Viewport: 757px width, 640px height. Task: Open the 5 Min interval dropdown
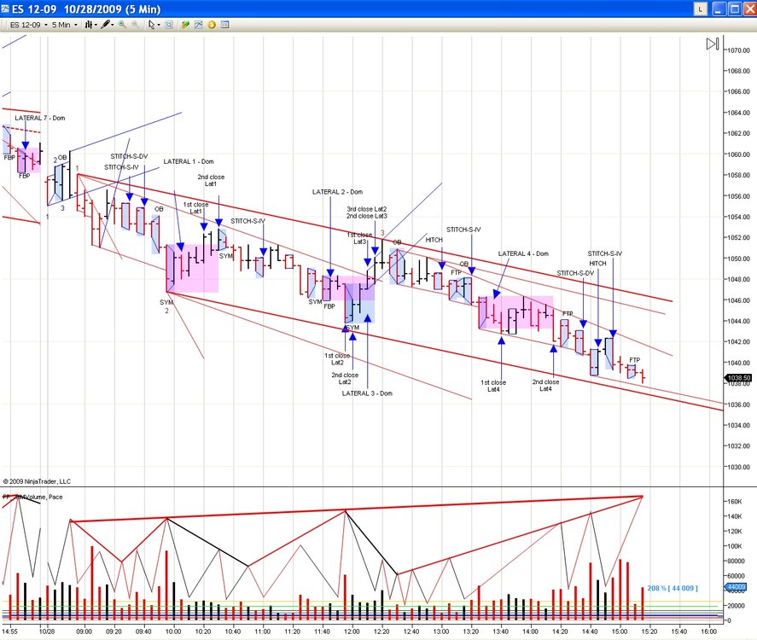click(x=64, y=25)
